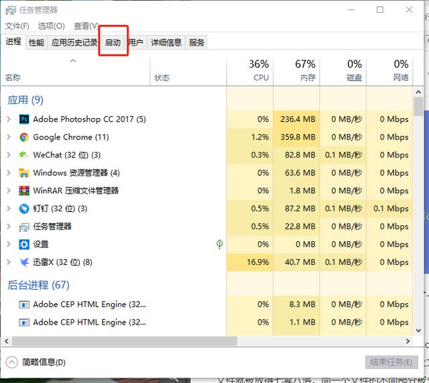This screenshot has height=383, width=429.
Task: Expand the WeChat process group
Action: coord(9,155)
